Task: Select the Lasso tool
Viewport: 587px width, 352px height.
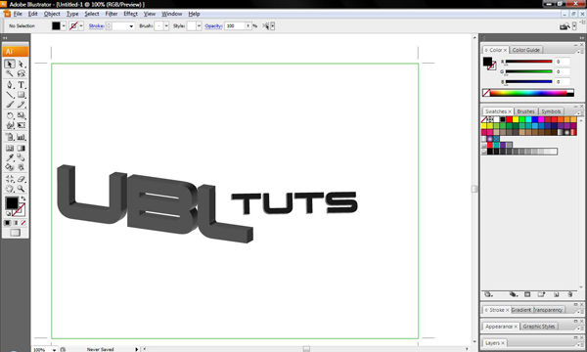Action: click(x=21, y=73)
